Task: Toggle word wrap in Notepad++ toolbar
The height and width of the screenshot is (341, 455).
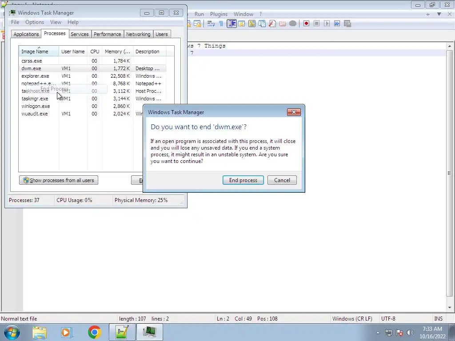Action: pyautogui.click(x=211, y=24)
